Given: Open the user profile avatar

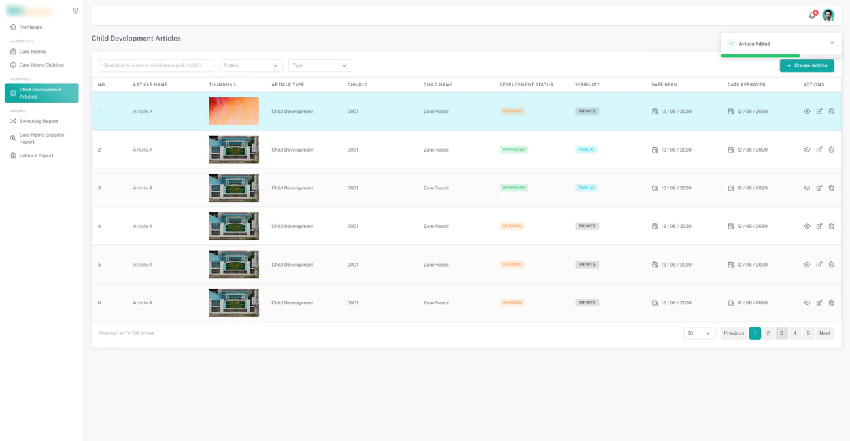Looking at the screenshot, I should pyautogui.click(x=828, y=15).
